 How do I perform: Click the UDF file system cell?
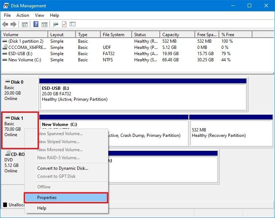point(107,47)
